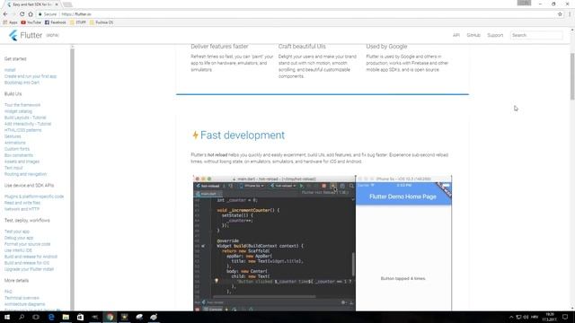Open the Assets and images link
575x323 pixels.
(22, 161)
